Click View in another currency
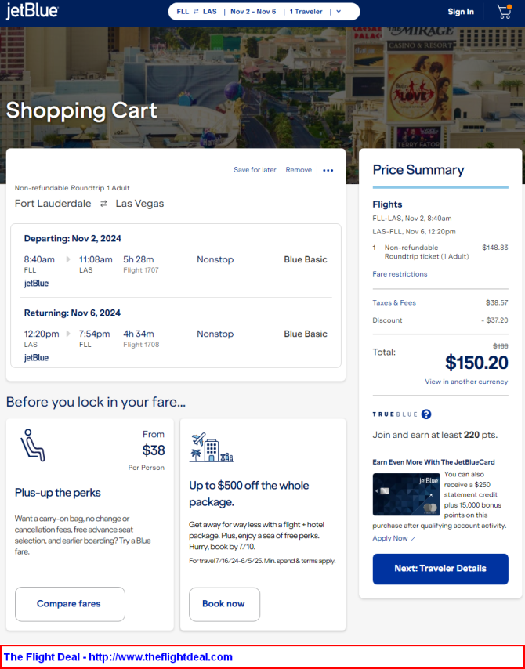Viewport: 525px width, 669px height. point(466,382)
